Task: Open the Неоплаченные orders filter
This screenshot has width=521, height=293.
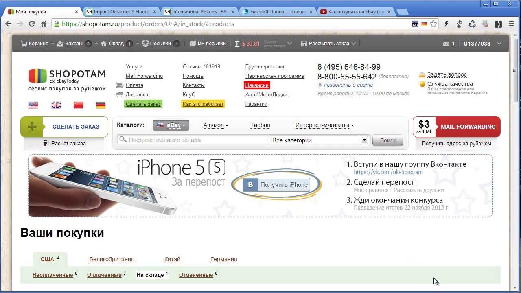Action: tap(53, 275)
